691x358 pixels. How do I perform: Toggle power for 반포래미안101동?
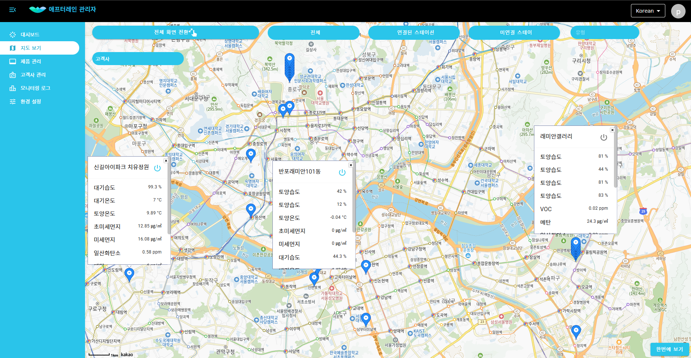point(342,172)
